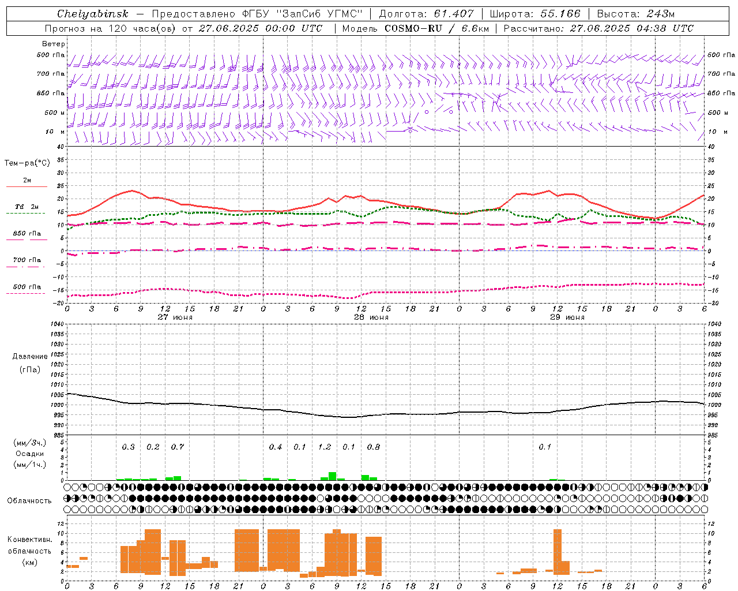
Task: Select the Давление pressure panel label
Action: tap(30, 357)
